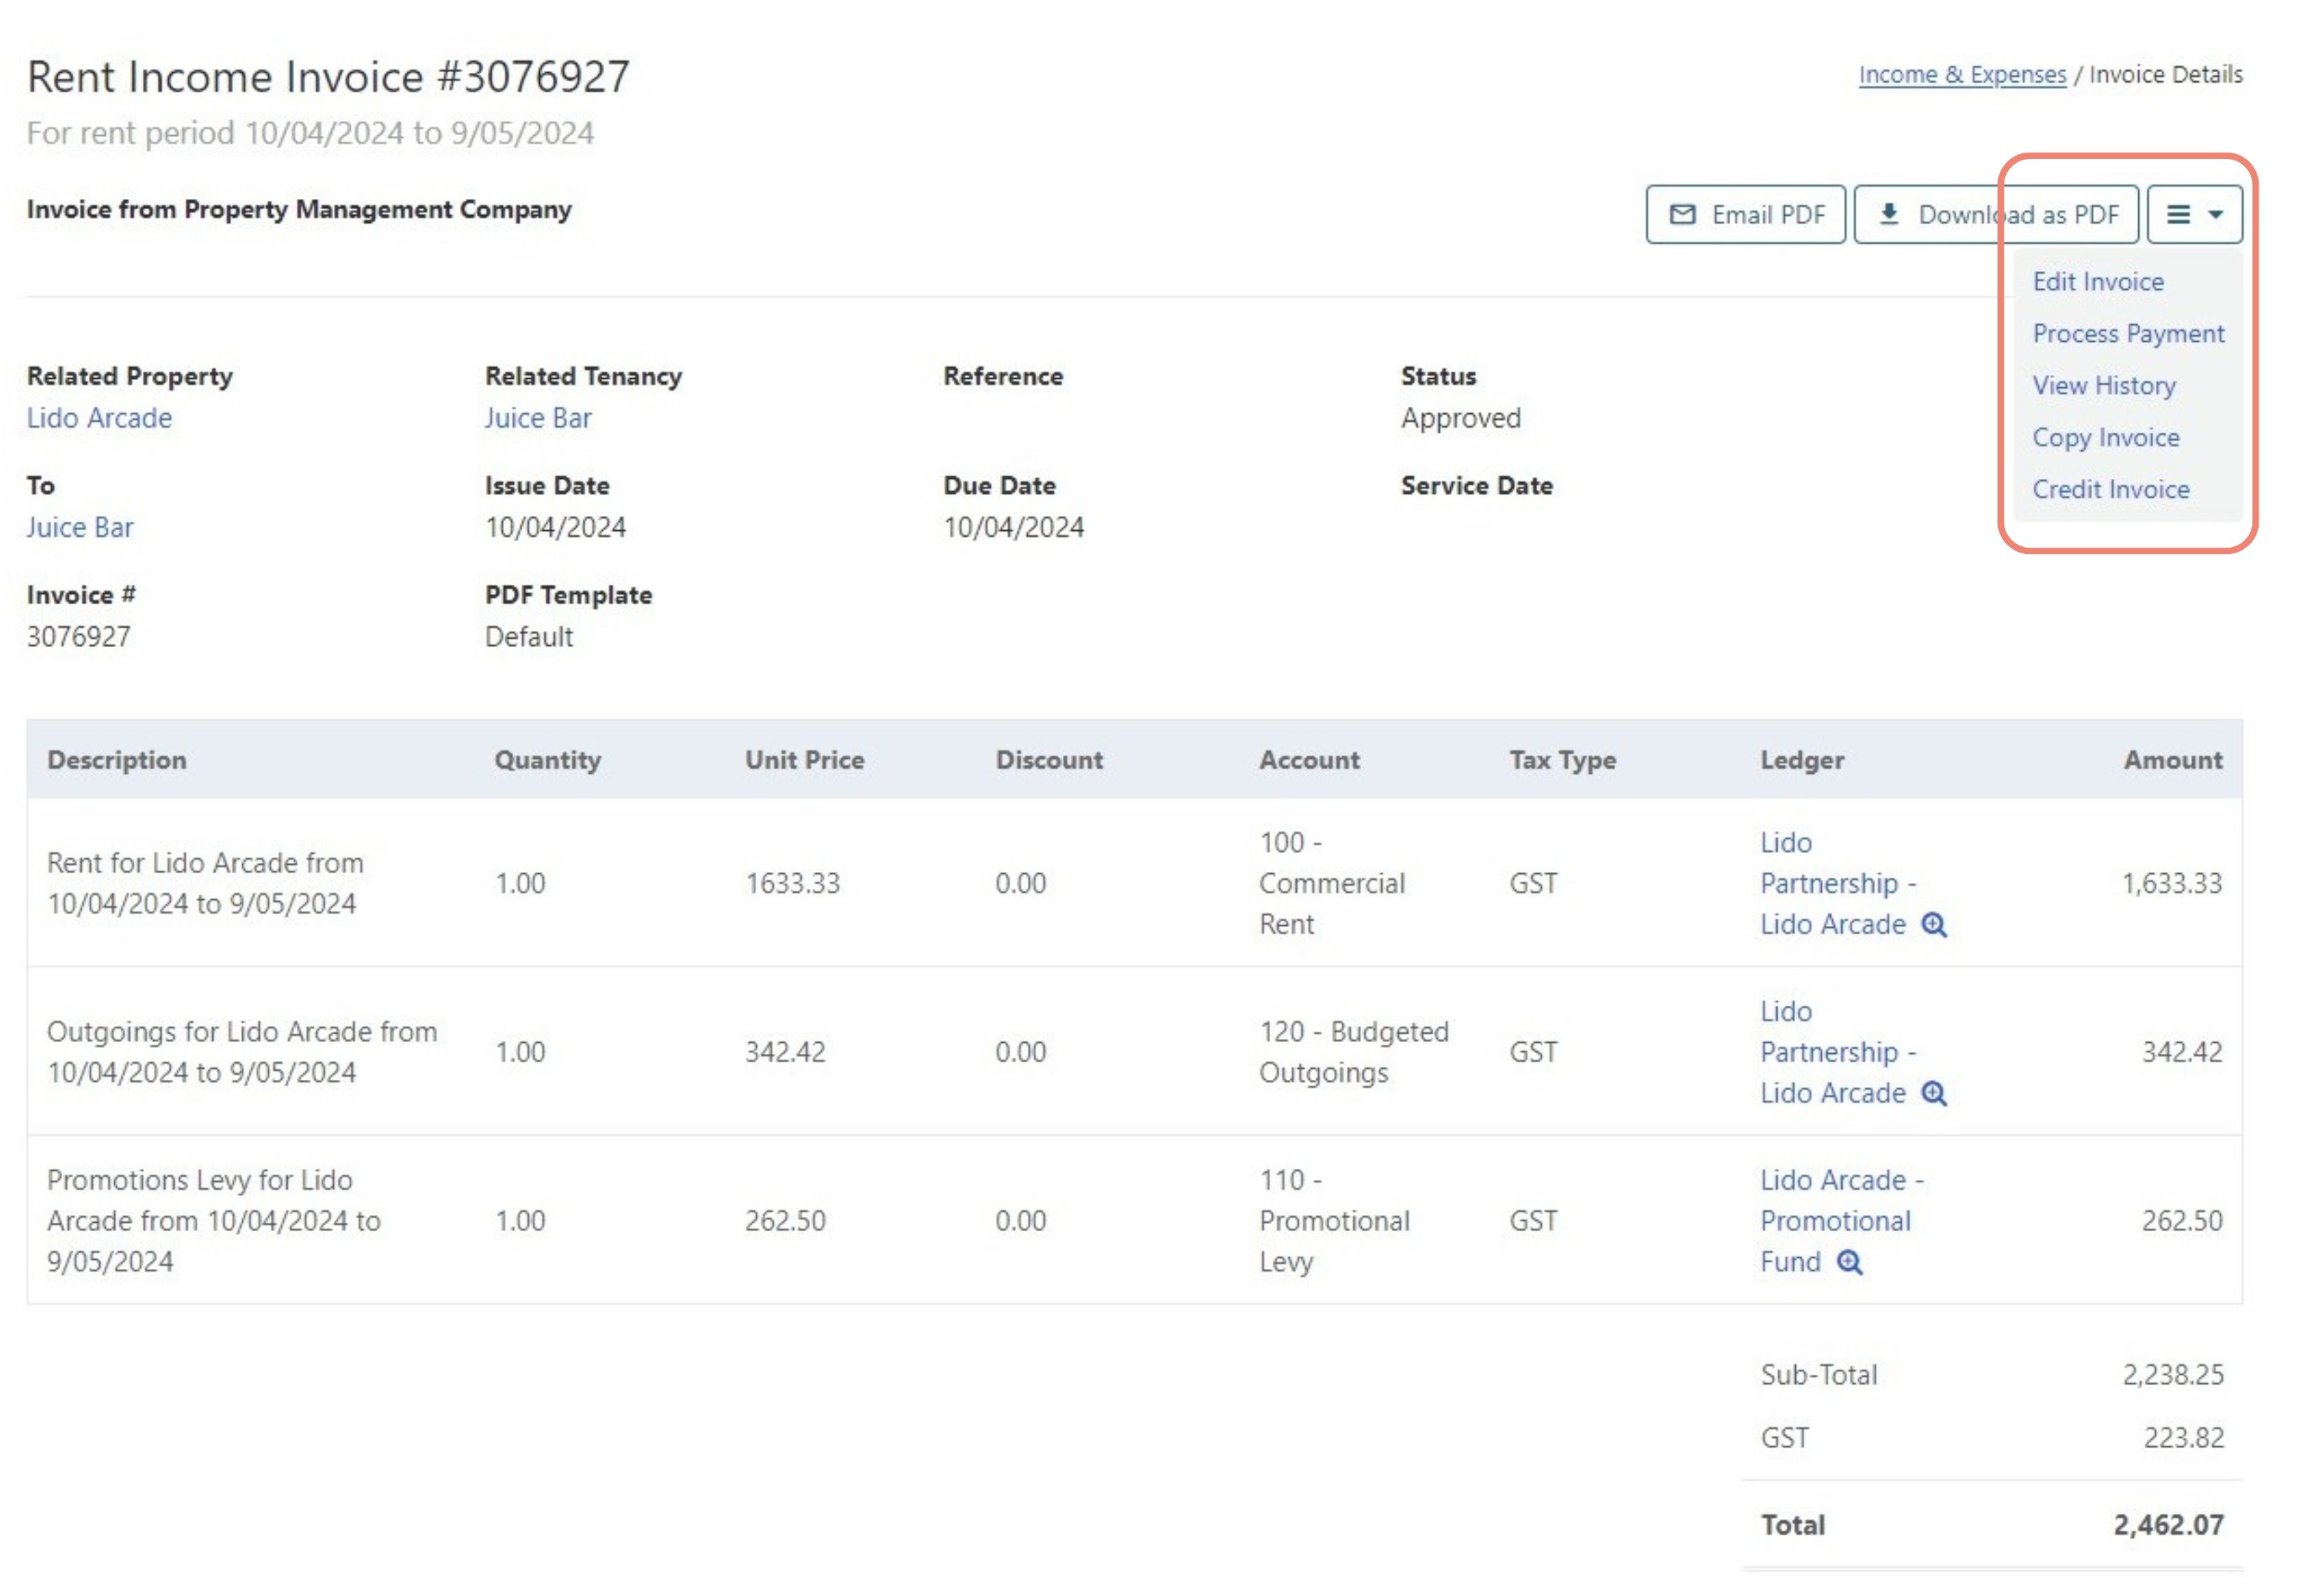Click the 1633.33 unit price cell
2314x1596 pixels.
tap(792, 884)
